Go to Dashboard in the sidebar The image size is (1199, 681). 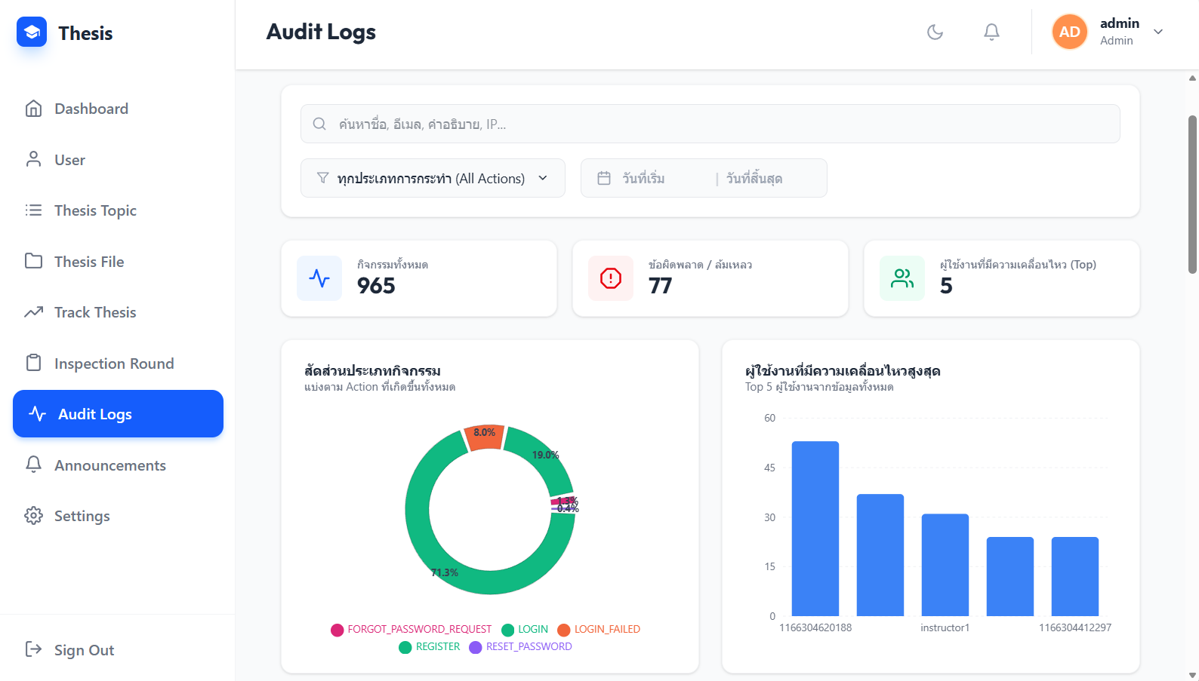tap(91, 109)
